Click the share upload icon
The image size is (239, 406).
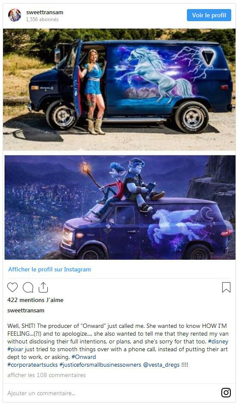click(43, 287)
